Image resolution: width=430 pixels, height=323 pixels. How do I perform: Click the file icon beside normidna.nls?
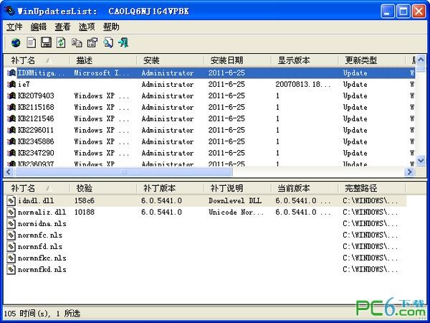[11, 224]
